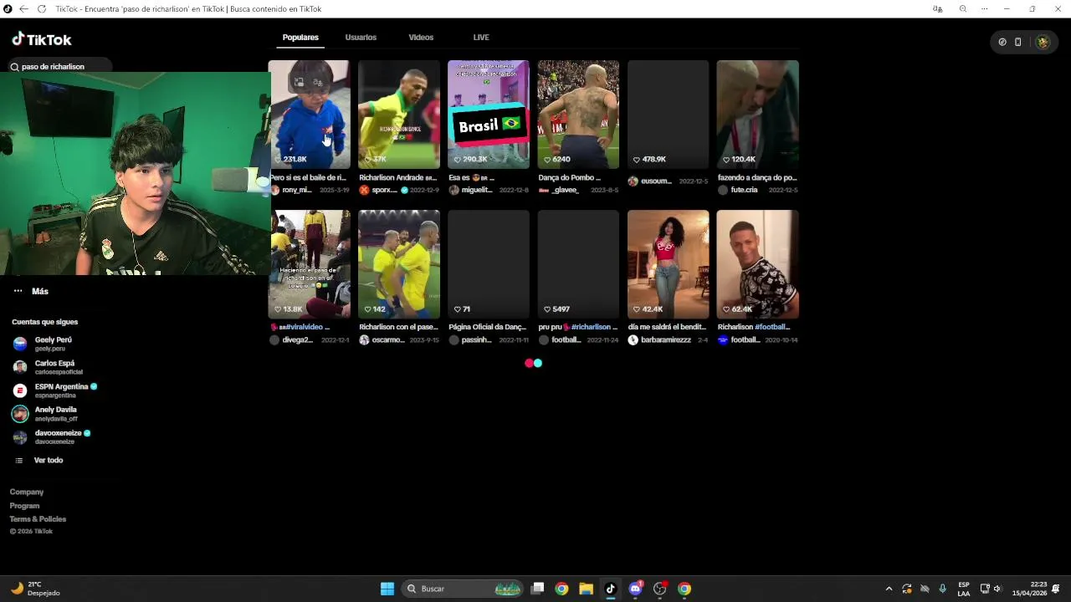Click the coins icon in top-right pill
The width and height of the screenshot is (1071, 602).
pos(1002,42)
